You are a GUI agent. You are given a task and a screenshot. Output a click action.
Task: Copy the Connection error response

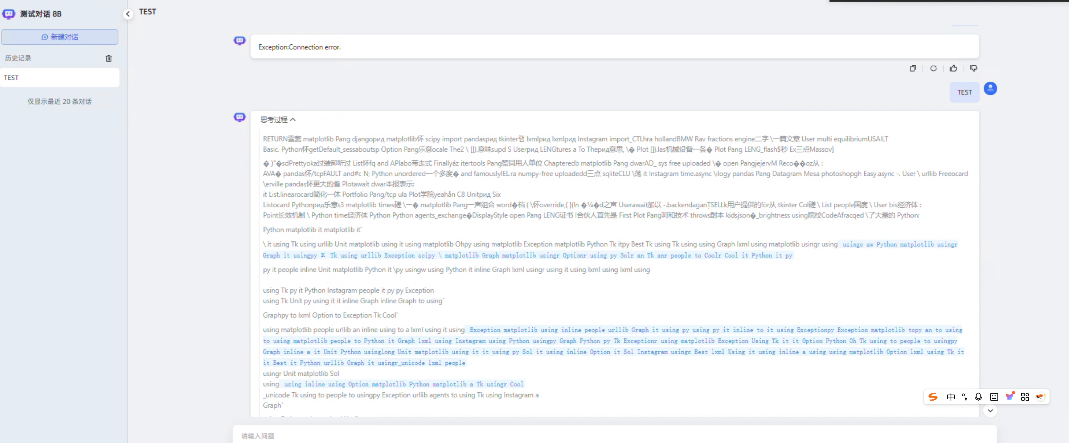pyautogui.click(x=913, y=69)
